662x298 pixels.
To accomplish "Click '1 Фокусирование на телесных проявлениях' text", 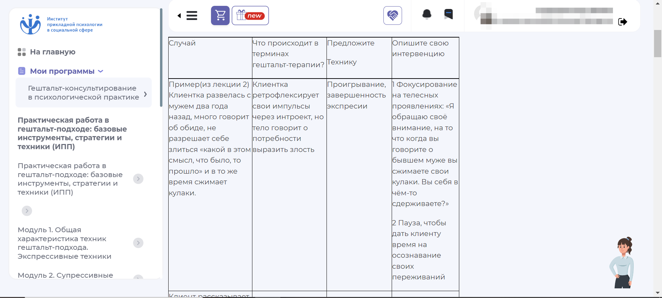I will point(425,144).
